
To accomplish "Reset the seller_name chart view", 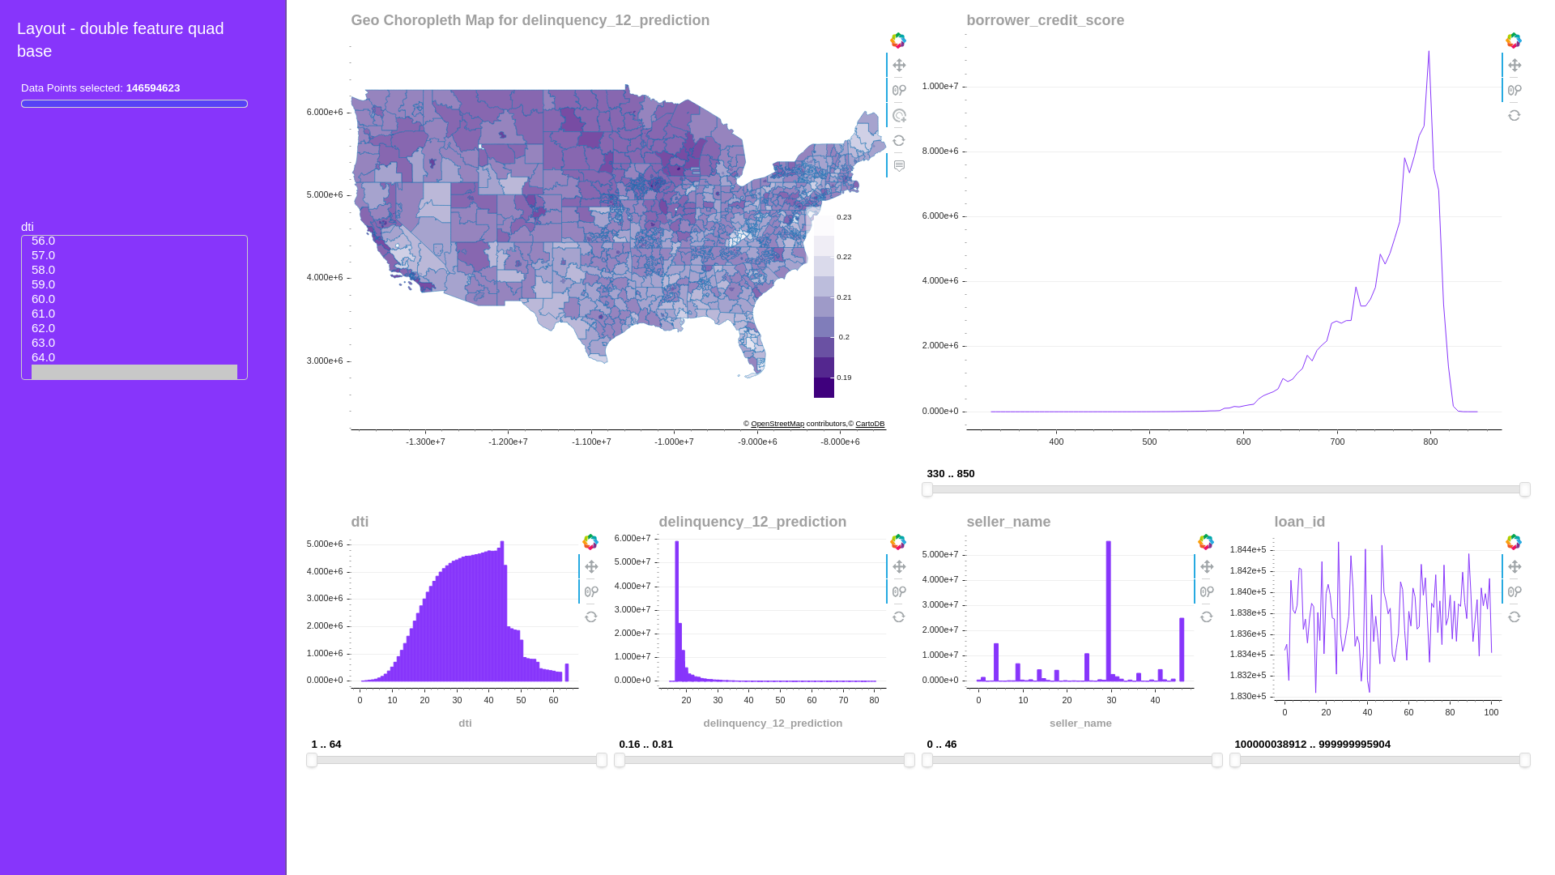I will 1207,617.
